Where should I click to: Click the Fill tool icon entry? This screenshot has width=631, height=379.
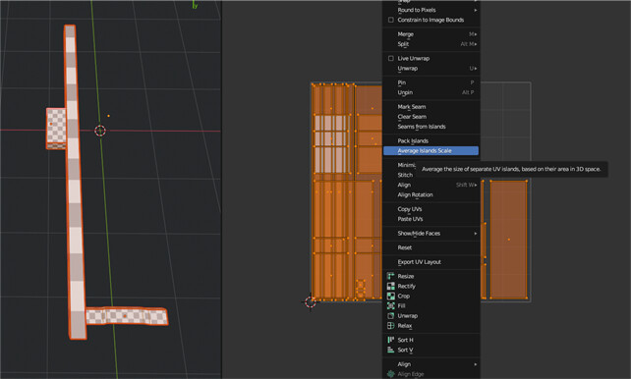tap(431, 306)
